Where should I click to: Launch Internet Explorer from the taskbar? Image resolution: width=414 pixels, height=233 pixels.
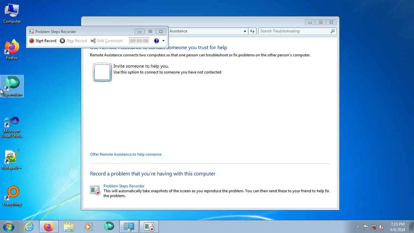[29, 227]
